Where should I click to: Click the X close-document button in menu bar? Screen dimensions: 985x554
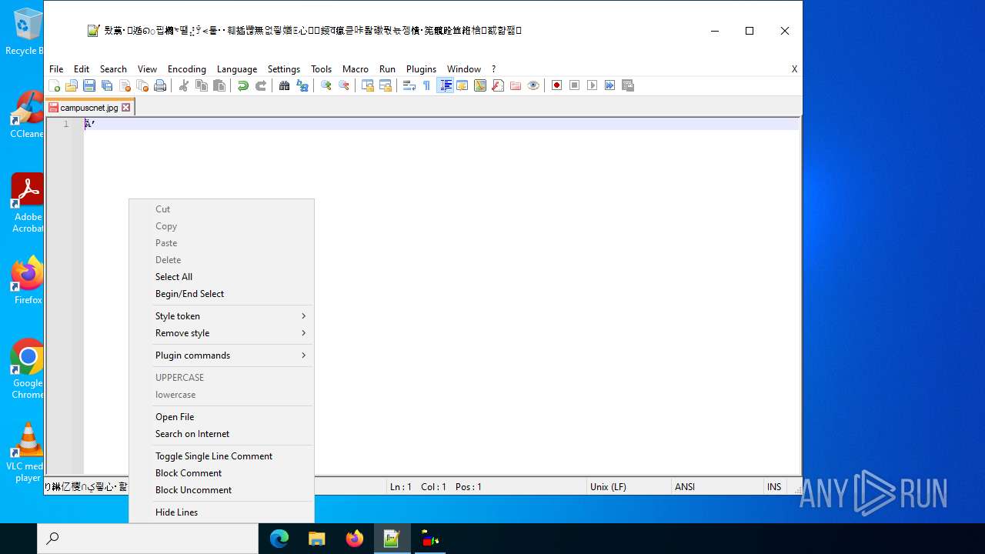794,68
